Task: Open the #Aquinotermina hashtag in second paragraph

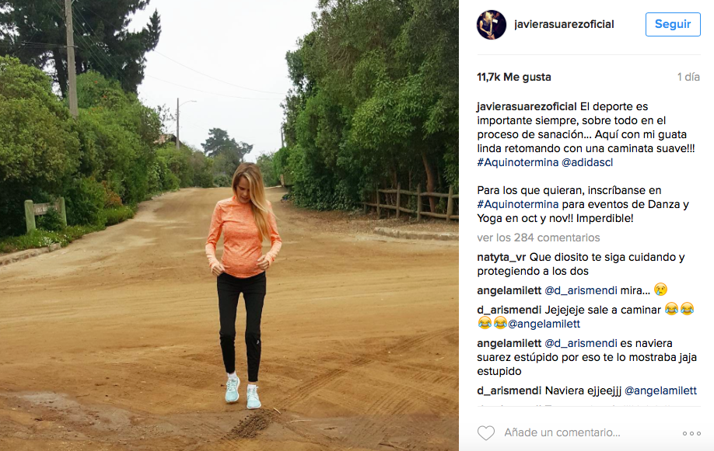Action: click(518, 205)
